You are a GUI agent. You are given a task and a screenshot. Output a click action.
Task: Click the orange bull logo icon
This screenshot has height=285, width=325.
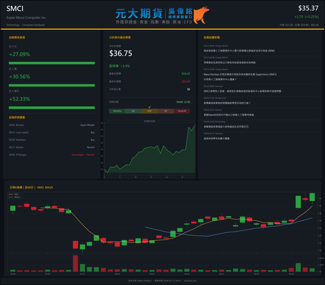[x=201, y=15]
